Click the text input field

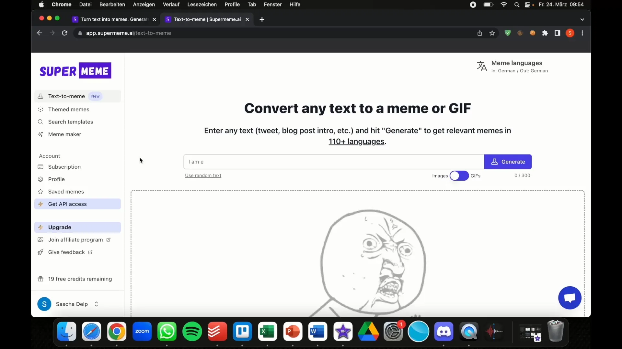[334, 162]
